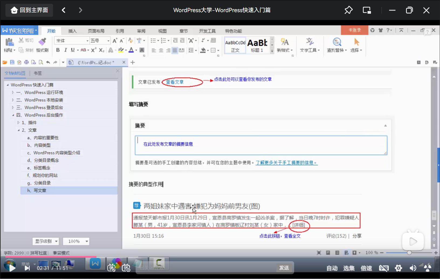Screen dimensions: 440x279
Task: Collapse the WordPress 后台操作 tree node
Action: coord(13,115)
